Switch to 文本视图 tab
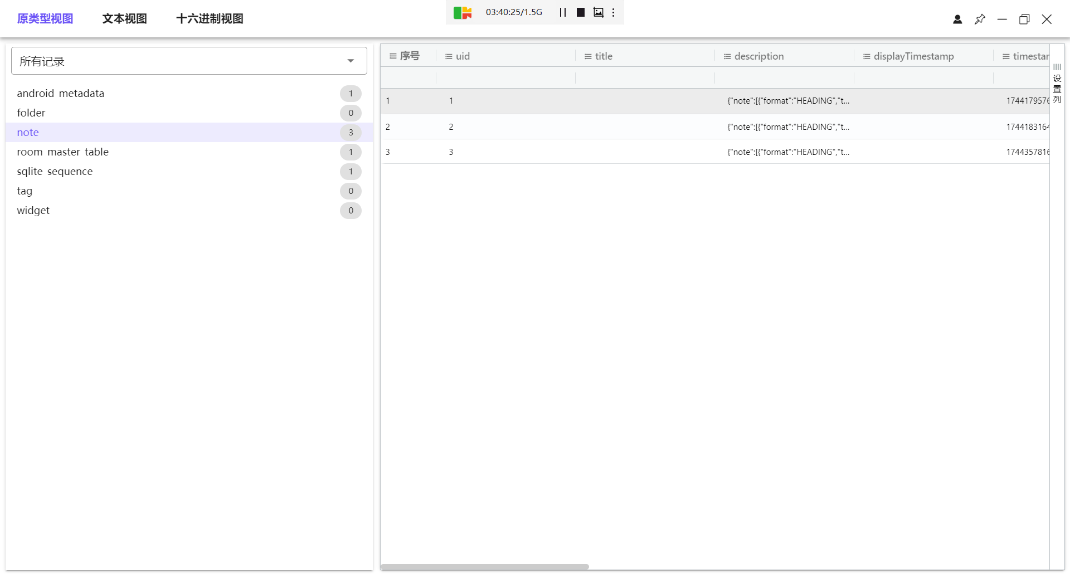 pos(124,19)
